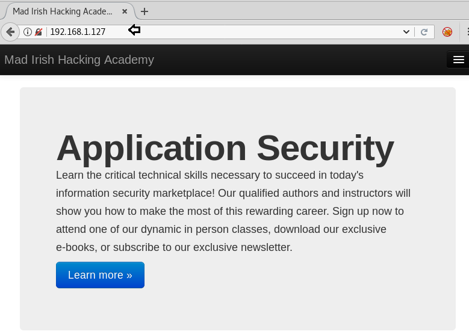The image size is (469, 334).
Task: Select the Mad Irish Hacking Academy tab
Action: 63,11
